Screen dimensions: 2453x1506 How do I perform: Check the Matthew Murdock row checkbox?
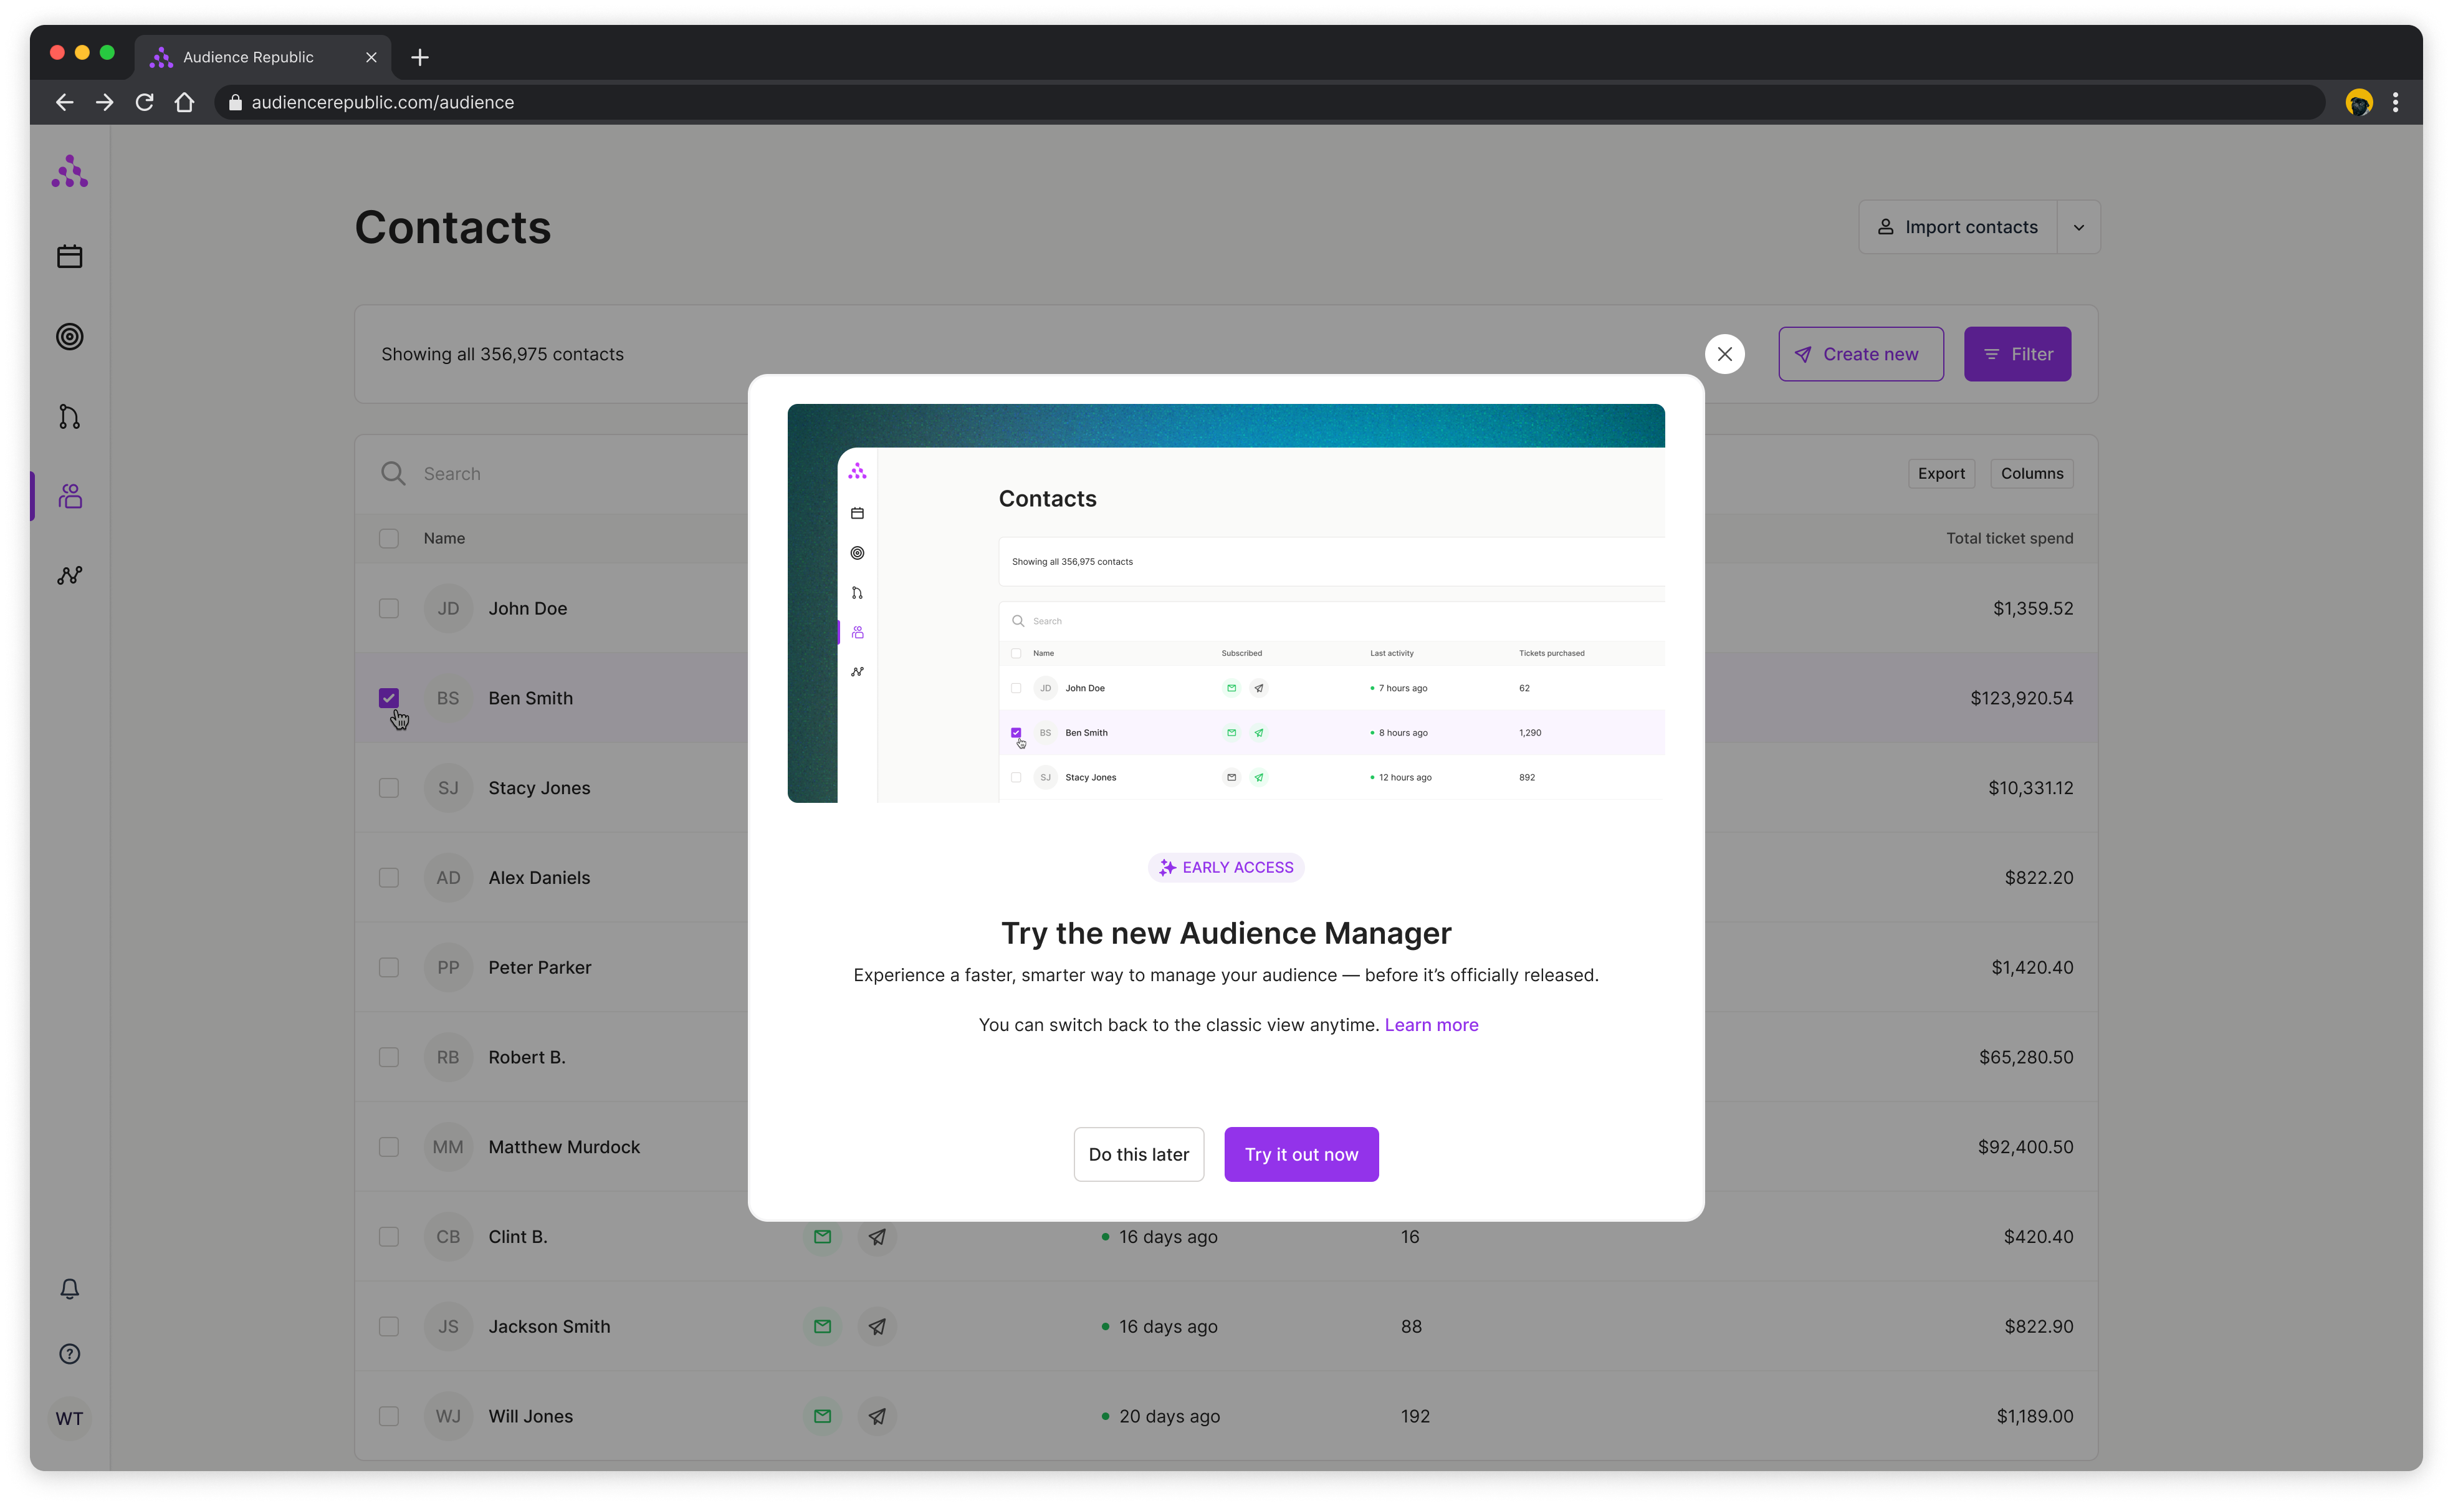point(390,1146)
